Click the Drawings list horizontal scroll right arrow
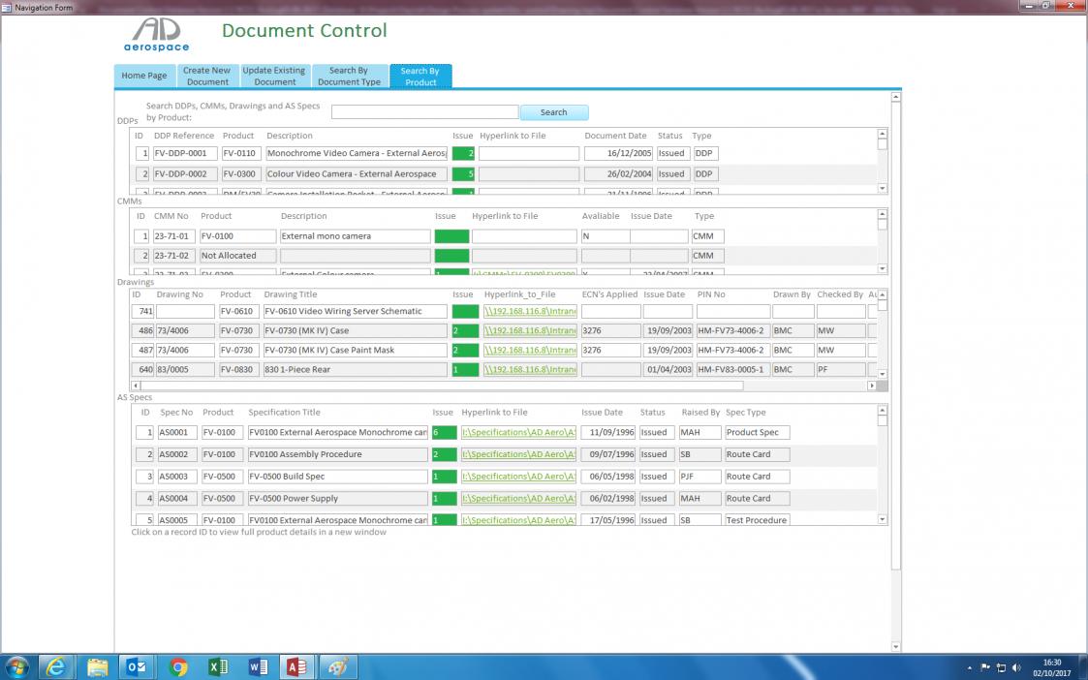Viewport: 1088px width, 680px height. [871, 386]
